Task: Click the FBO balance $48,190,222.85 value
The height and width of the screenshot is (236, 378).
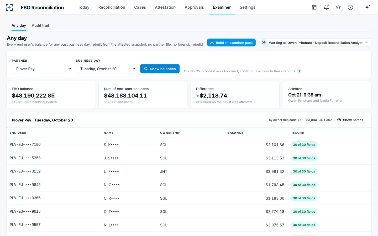Action: [33, 95]
